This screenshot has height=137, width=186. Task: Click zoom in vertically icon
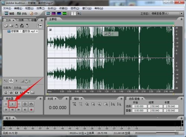[x=113, y=104]
